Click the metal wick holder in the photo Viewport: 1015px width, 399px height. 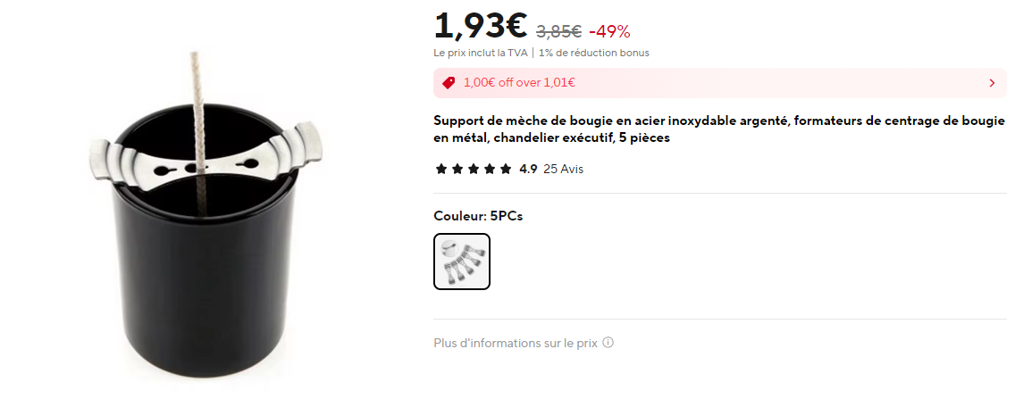(x=205, y=157)
